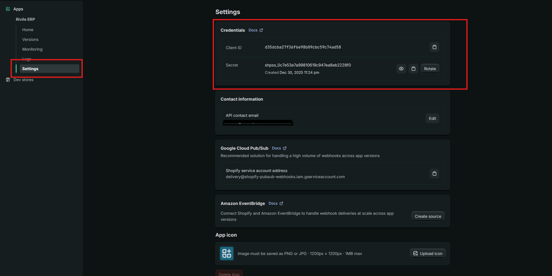Open the Credentials Docs link

pyautogui.click(x=256, y=30)
